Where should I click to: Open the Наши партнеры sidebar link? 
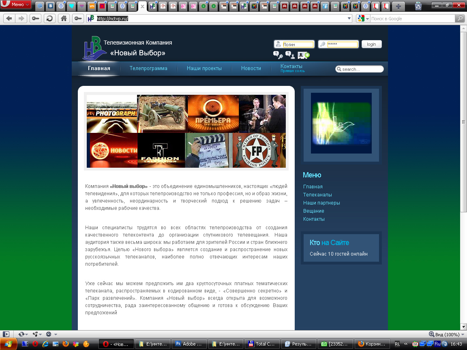(x=321, y=203)
